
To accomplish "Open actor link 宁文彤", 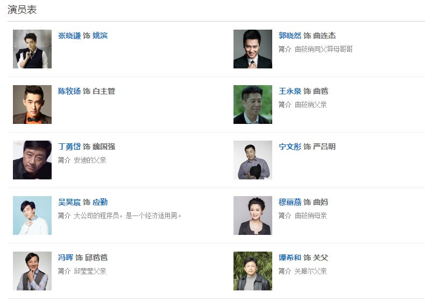I will (290, 147).
